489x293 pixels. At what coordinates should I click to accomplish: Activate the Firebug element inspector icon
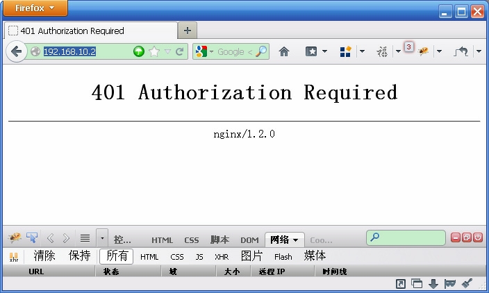point(32,238)
